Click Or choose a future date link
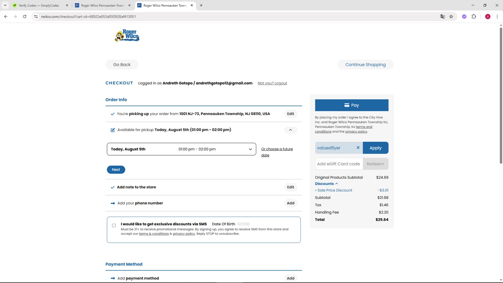 (277, 152)
